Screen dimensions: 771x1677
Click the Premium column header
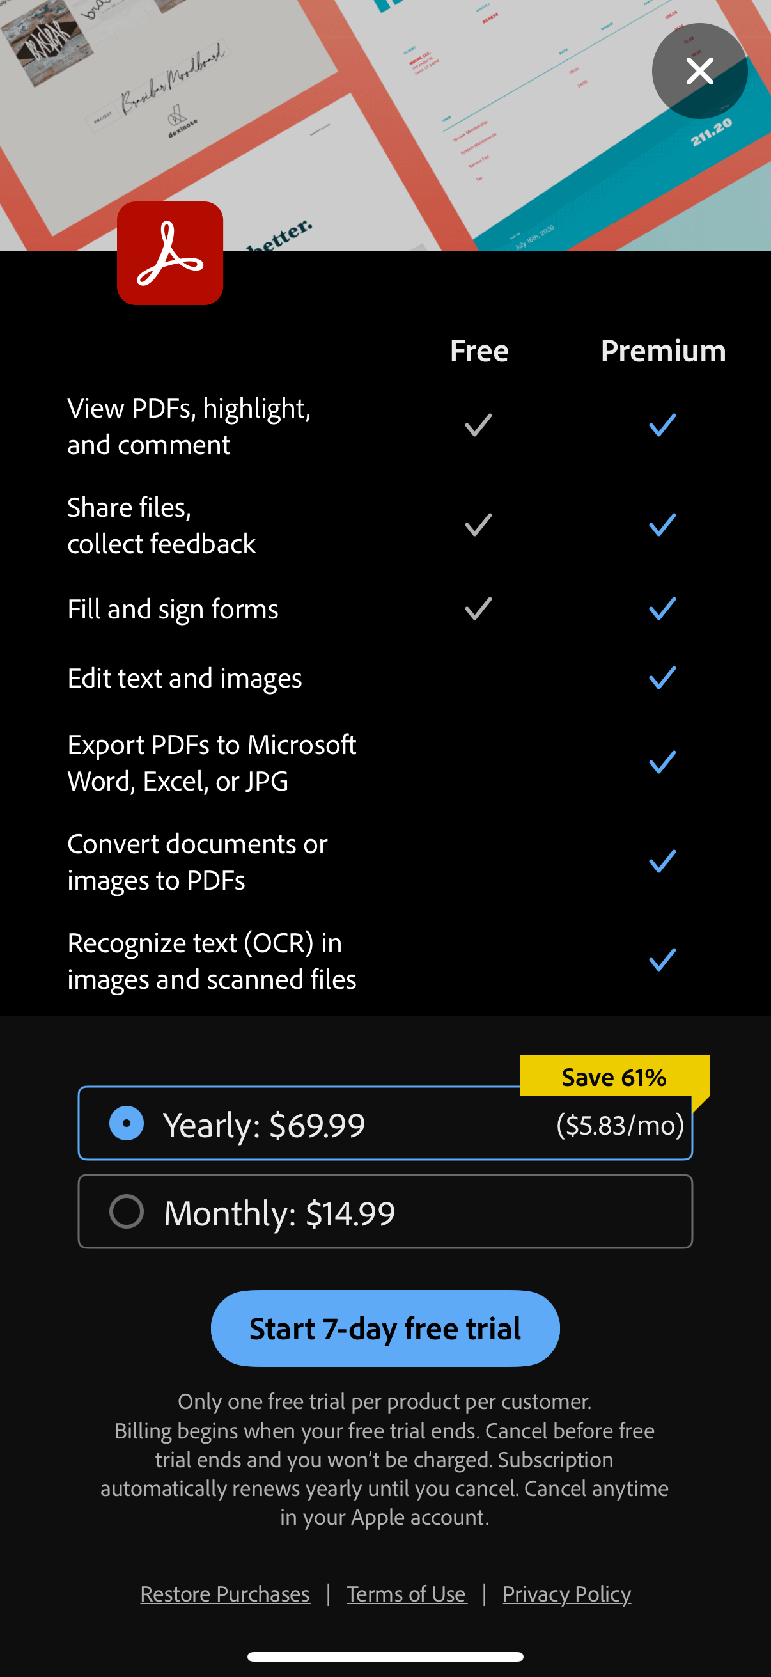click(x=664, y=350)
